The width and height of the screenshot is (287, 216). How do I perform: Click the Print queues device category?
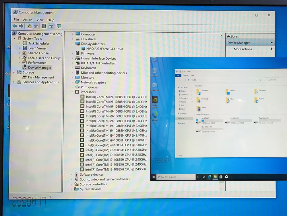coord(90,87)
